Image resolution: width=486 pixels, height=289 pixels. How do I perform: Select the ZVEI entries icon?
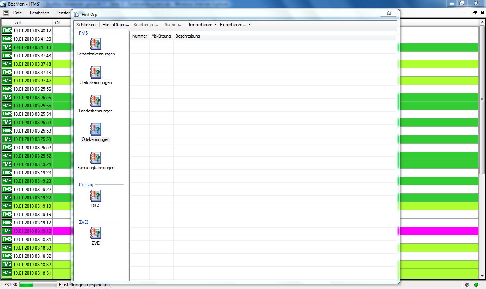pyautogui.click(x=96, y=233)
